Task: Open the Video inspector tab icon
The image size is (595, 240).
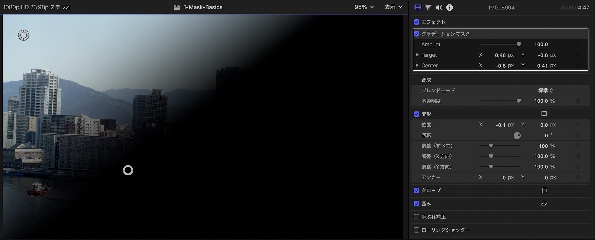Action: (x=418, y=7)
